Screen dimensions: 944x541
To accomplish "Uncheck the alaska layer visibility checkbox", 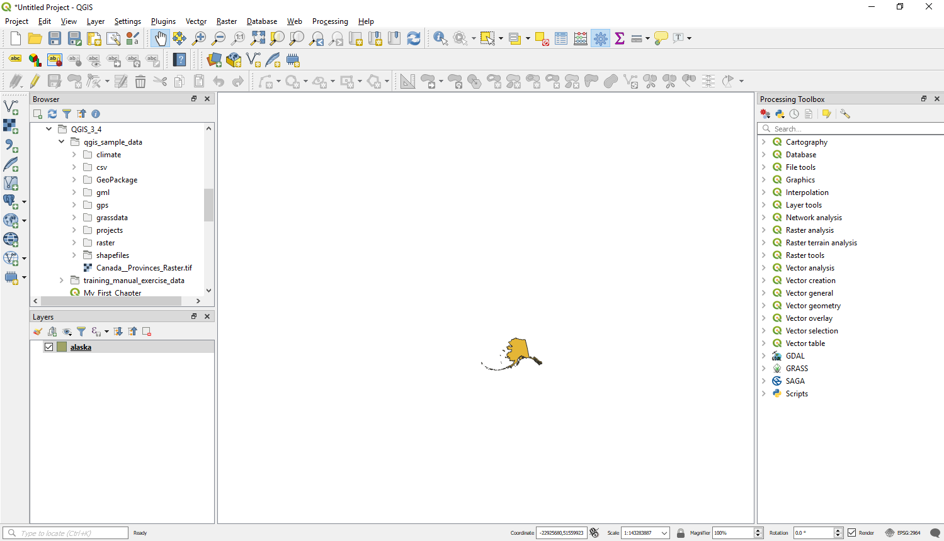I will click(x=48, y=347).
